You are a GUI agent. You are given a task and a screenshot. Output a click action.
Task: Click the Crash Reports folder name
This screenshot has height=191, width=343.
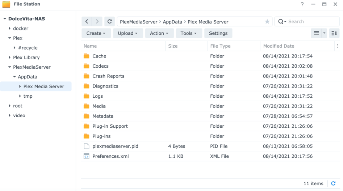tap(108, 76)
